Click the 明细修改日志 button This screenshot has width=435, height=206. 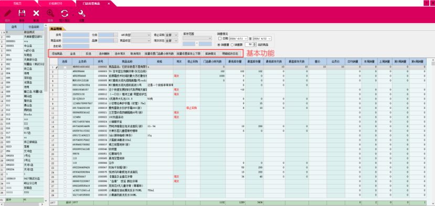coord(230,54)
